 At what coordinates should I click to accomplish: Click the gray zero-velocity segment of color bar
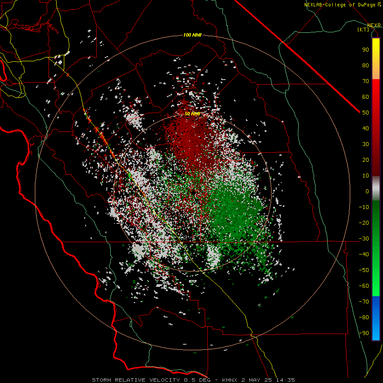(x=376, y=189)
